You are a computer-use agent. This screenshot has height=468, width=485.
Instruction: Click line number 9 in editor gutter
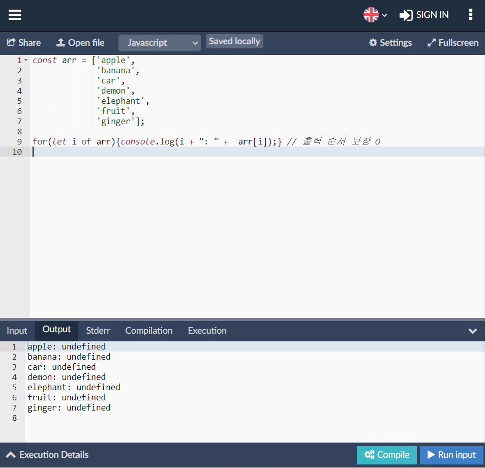tap(19, 142)
